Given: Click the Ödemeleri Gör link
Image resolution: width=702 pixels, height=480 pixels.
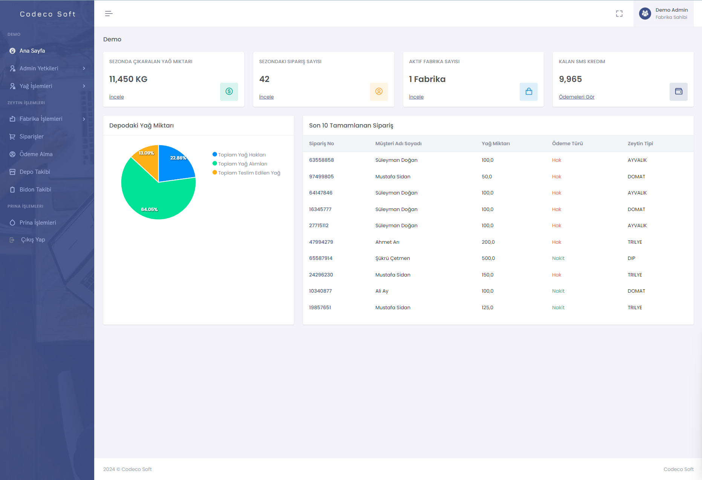Looking at the screenshot, I should coord(577,97).
